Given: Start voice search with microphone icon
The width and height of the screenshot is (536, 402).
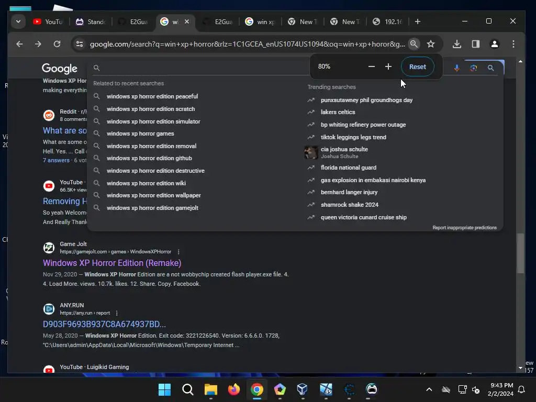Looking at the screenshot, I should coord(456,68).
